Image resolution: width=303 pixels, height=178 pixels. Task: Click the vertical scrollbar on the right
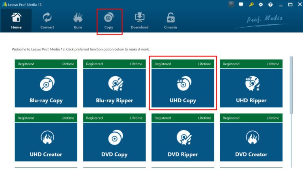[x=292, y=85]
